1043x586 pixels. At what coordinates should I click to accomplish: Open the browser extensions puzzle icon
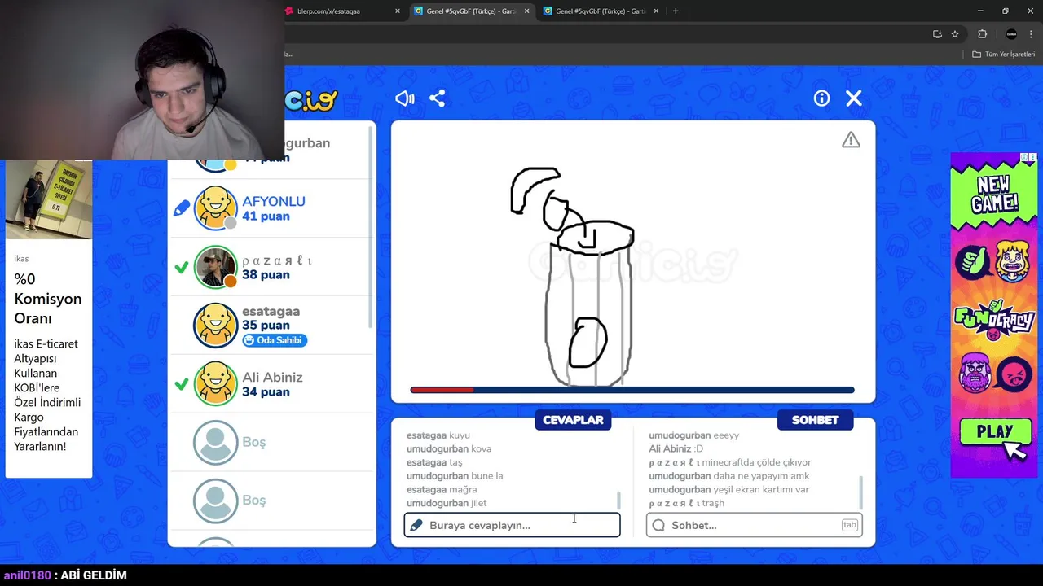tap(982, 34)
